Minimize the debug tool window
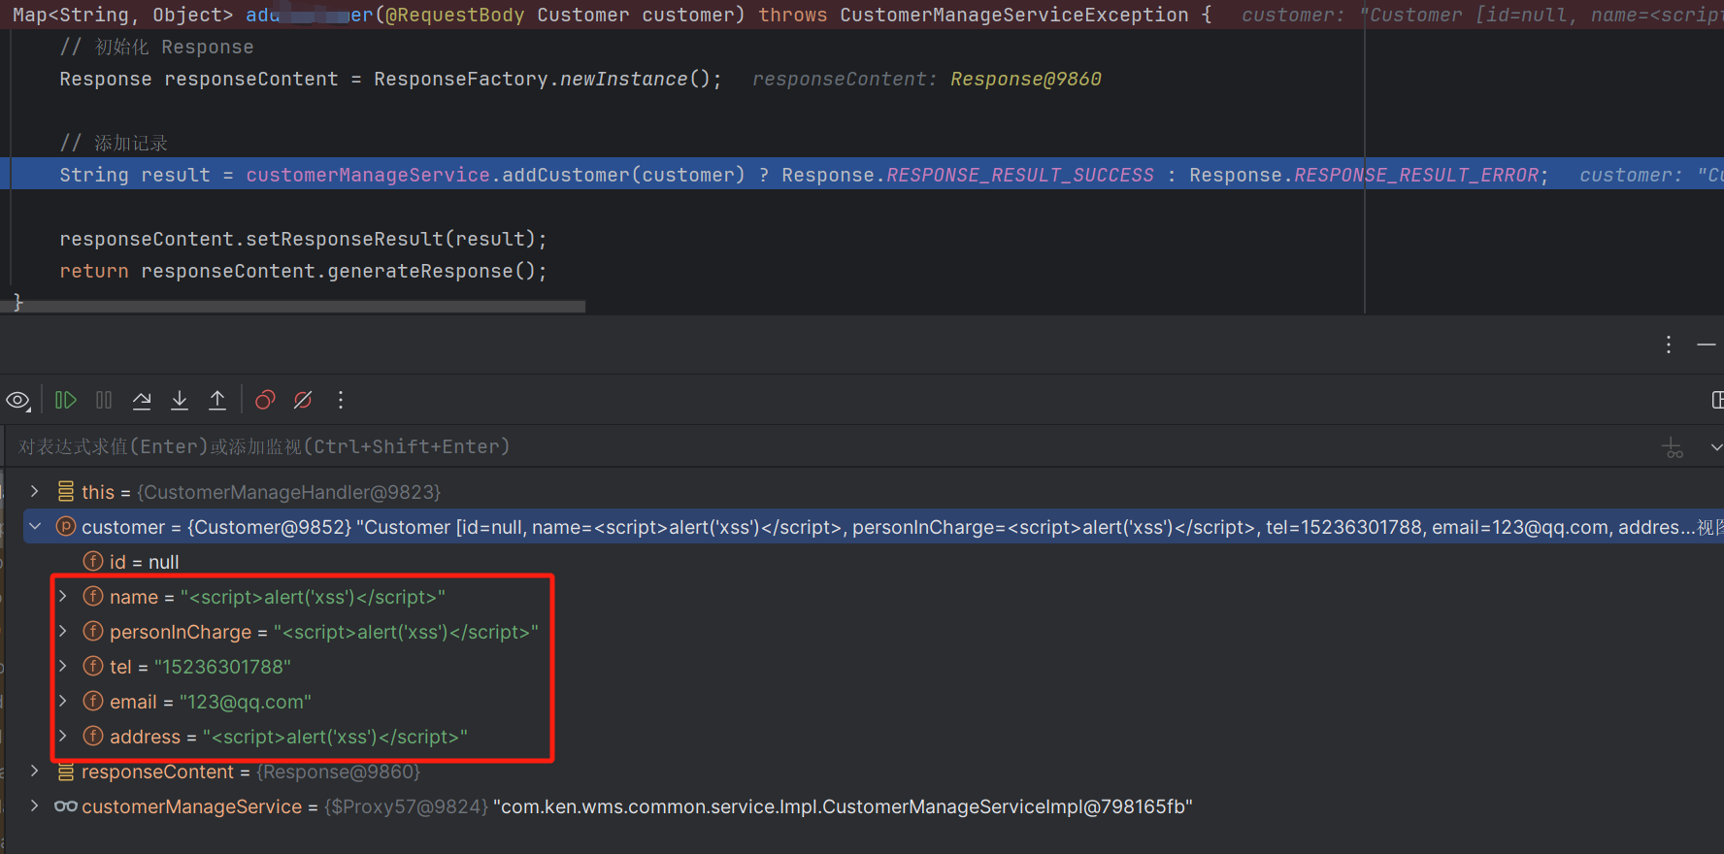This screenshot has width=1724, height=854. point(1707,345)
